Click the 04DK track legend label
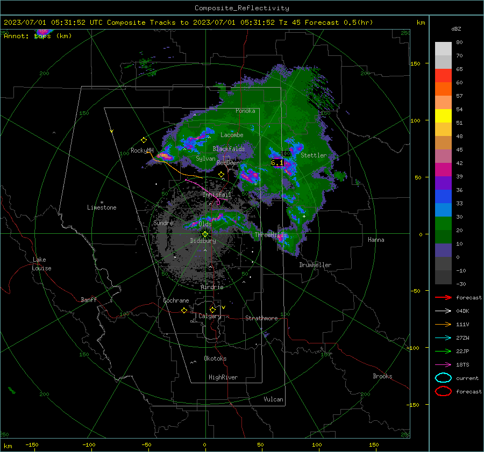This screenshot has width=484, height=452. pyautogui.click(x=462, y=311)
